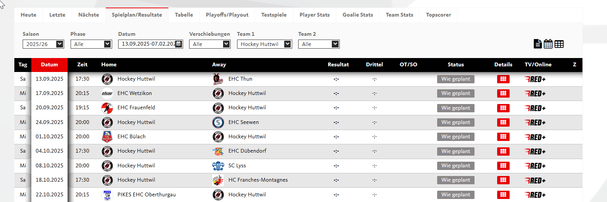The width and height of the screenshot is (607, 202).
Task: Open Team 1 Hockey Huttwil dropdown
Action: [265, 44]
